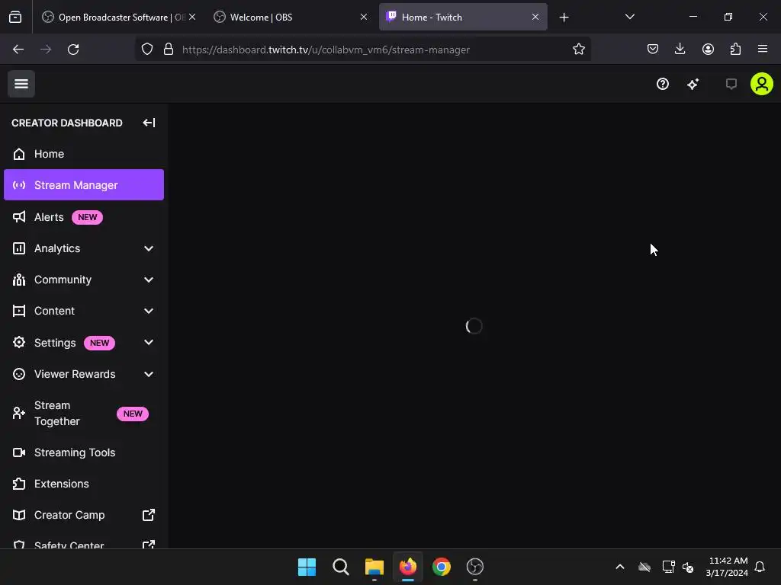Reload the current page
Screen dimensions: 781x585
[73, 50]
